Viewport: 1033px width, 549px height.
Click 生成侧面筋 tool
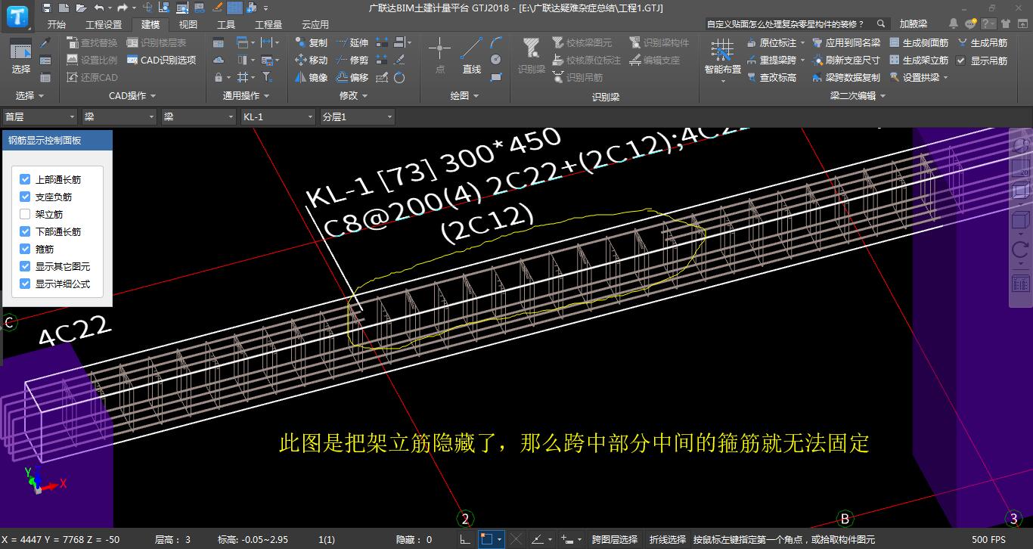pos(919,43)
